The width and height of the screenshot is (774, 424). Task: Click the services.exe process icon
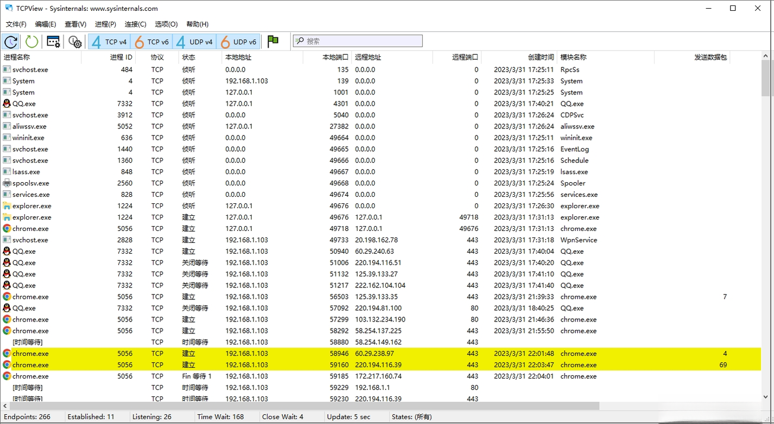point(7,195)
